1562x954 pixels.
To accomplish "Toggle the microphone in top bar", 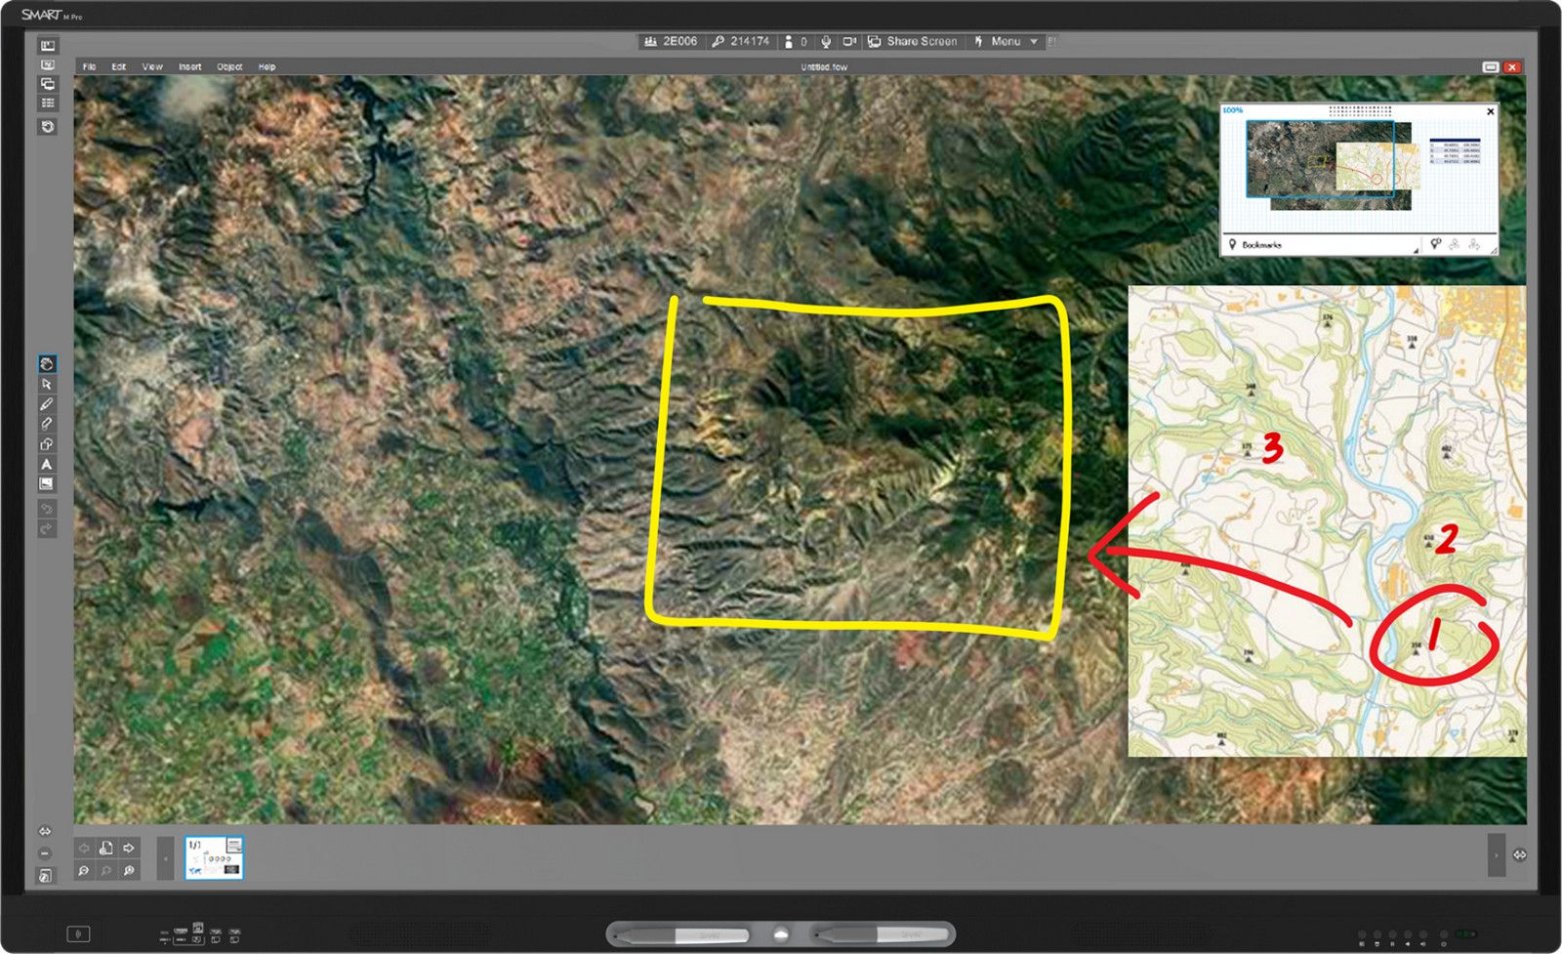I will 826,42.
